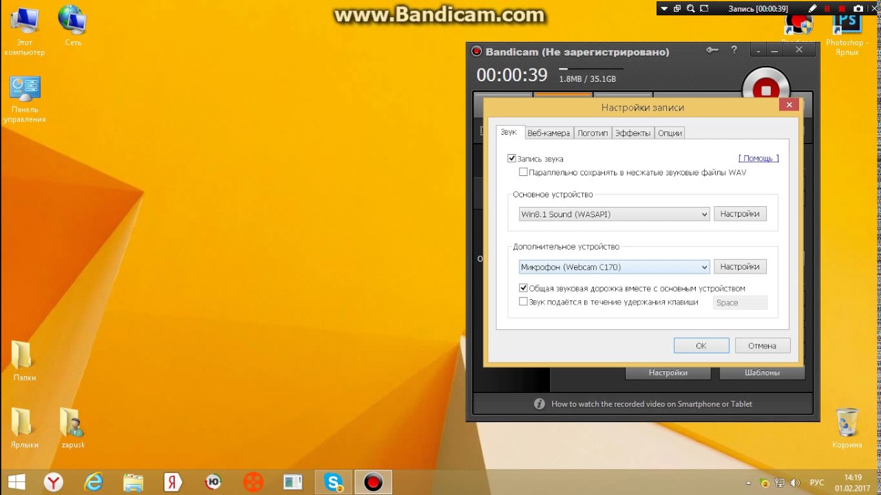Select the Photoshop shortcut on desktop
881x495 pixels.
pos(846,34)
